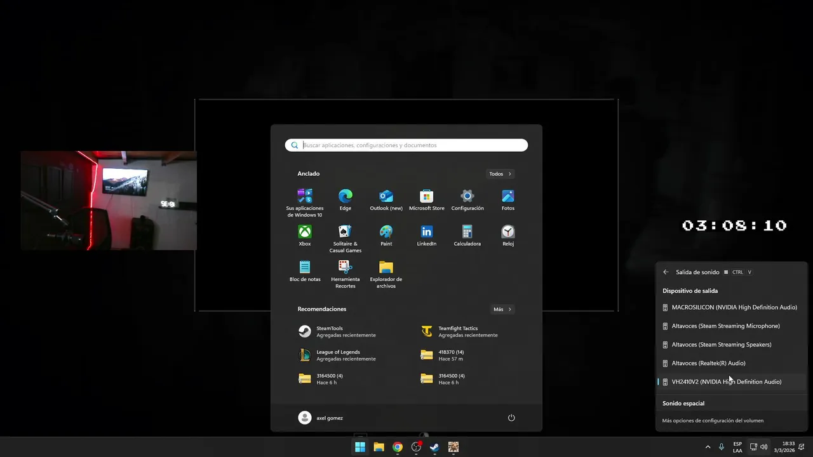Open Sus aplicaciones de Windows 10
This screenshot has width=813, height=457.
coord(305,202)
